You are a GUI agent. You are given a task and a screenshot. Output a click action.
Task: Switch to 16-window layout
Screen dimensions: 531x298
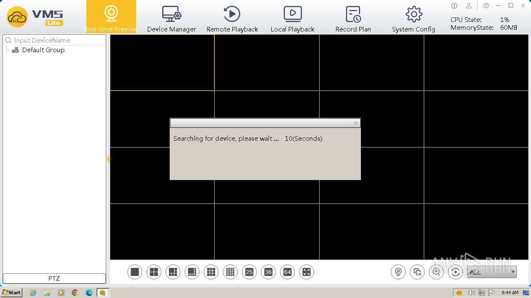coord(230,272)
